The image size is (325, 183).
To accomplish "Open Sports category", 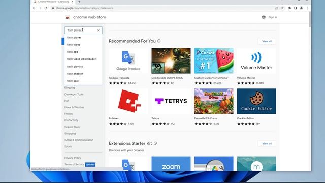I will [x=68, y=146].
